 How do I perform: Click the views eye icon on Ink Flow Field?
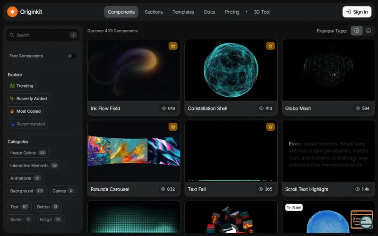click(x=163, y=109)
